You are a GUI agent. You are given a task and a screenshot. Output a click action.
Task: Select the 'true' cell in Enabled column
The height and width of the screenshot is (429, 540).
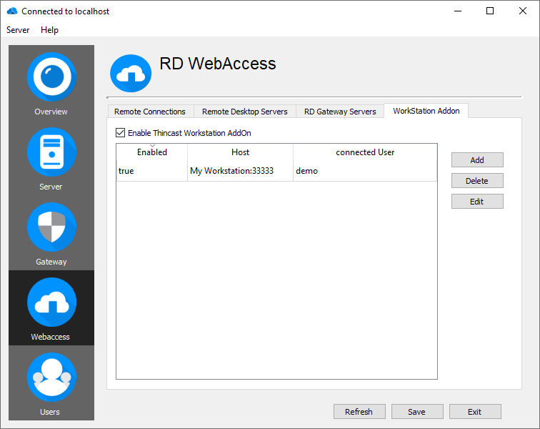152,171
